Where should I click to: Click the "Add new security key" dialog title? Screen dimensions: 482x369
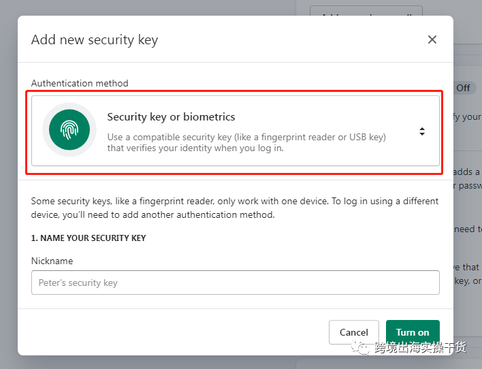pos(94,39)
